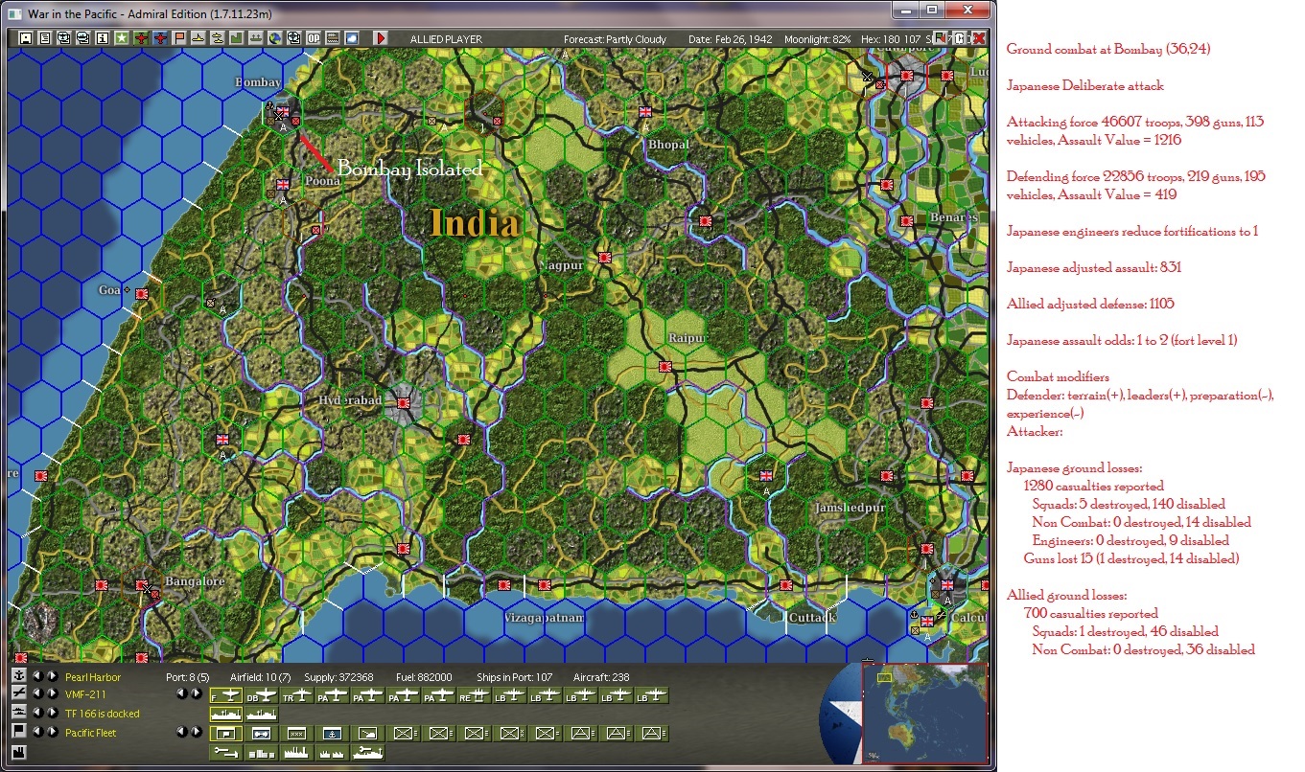This screenshot has width=1305, height=772.
Task: Click the flag icon beside Pacific Fleet
Action: point(19,731)
